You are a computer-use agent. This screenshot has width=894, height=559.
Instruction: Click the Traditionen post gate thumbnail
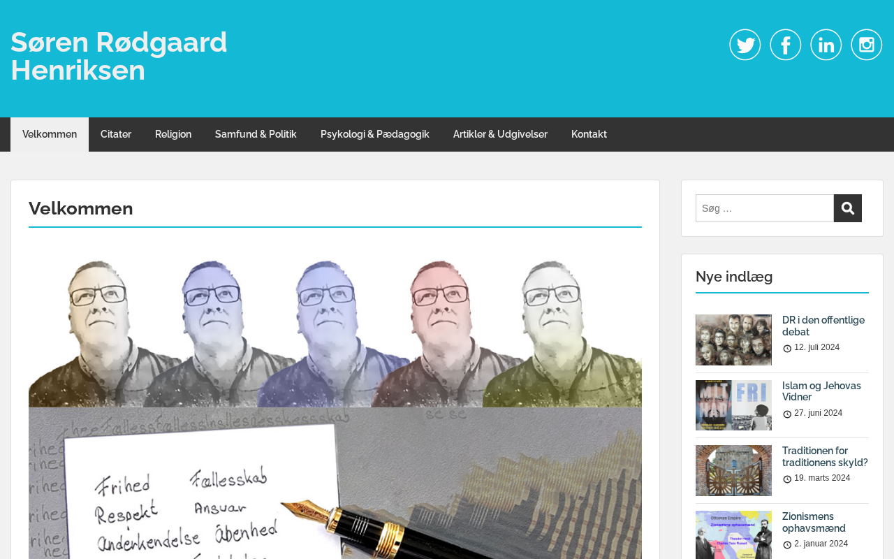tap(733, 470)
